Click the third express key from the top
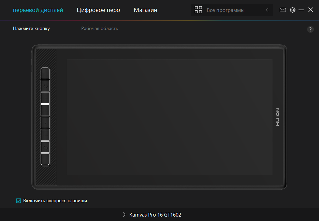 (45, 98)
